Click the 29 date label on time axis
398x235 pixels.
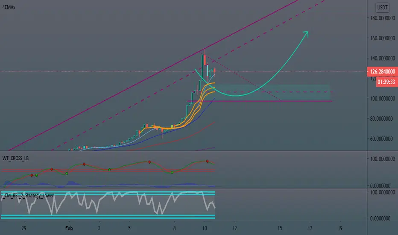click(x=24, y=228)
